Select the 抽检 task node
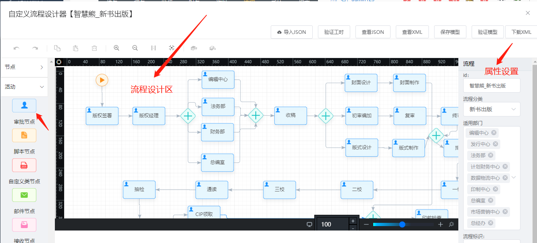537x243 pixels. click(139, 189)
